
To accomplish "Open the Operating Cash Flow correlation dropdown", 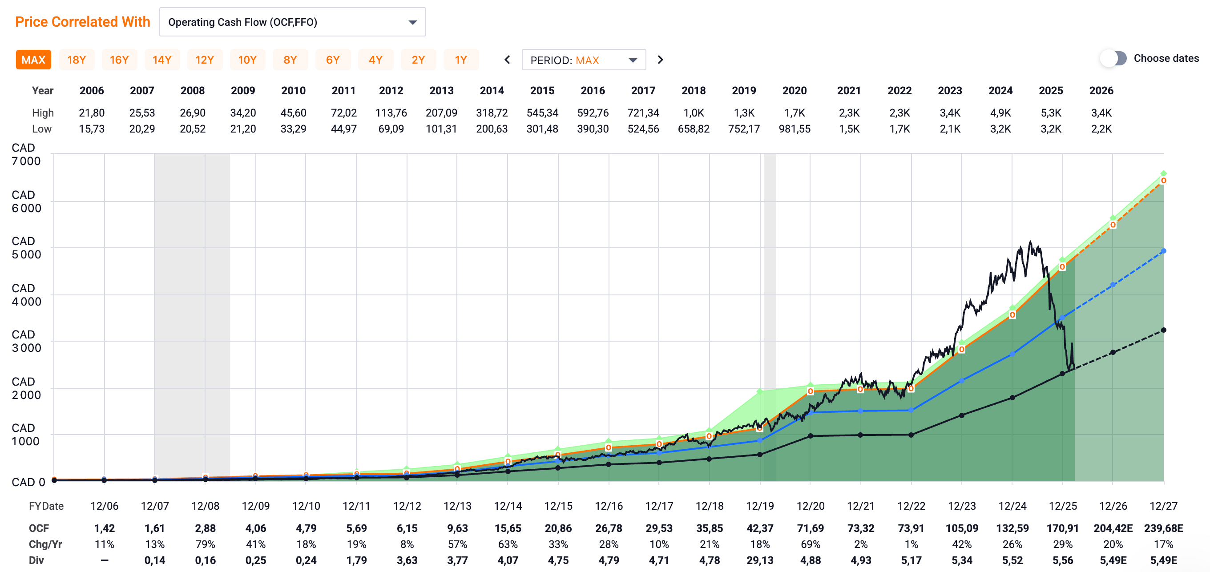I will (292, 22).
